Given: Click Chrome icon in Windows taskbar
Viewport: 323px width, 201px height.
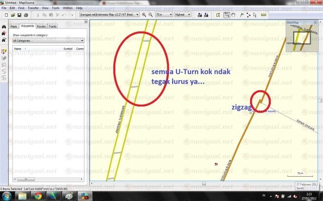Looking at the screenshot, I should (38, 196).
